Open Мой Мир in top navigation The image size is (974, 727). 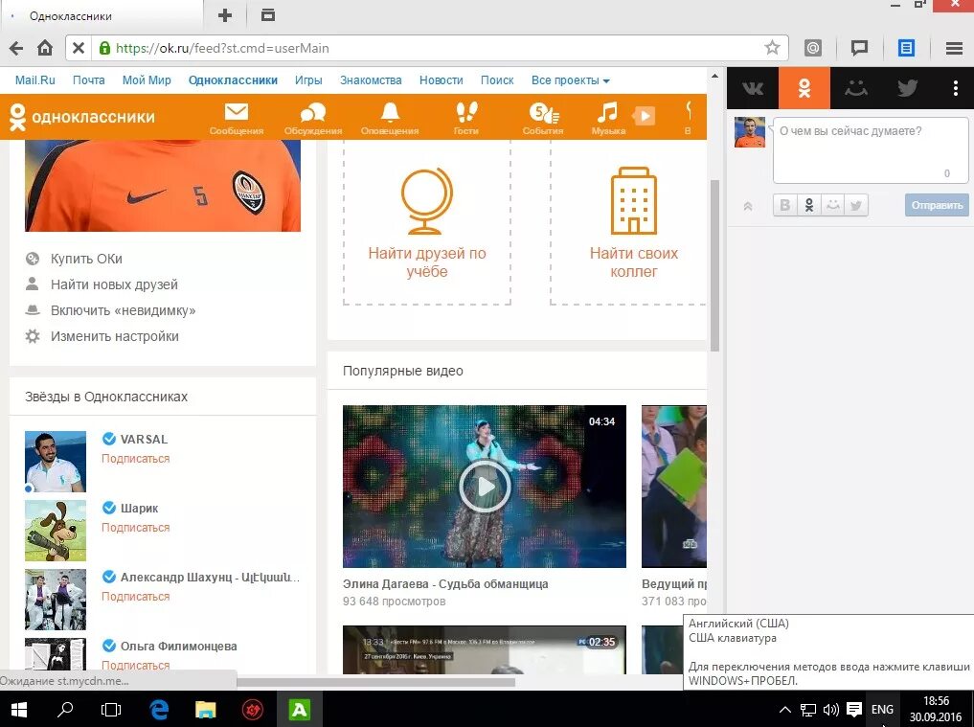pyautogui.click(x=147, y=80)
